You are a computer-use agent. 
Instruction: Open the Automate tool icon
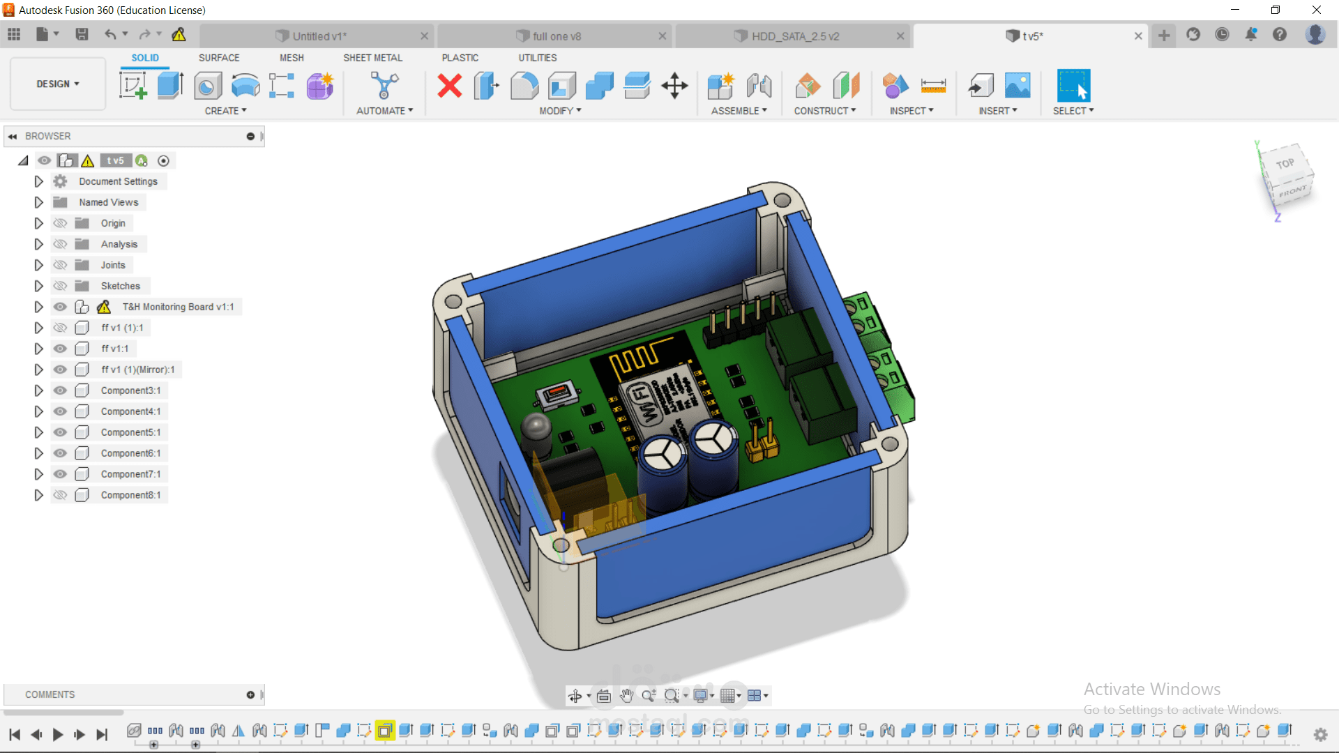384,86
